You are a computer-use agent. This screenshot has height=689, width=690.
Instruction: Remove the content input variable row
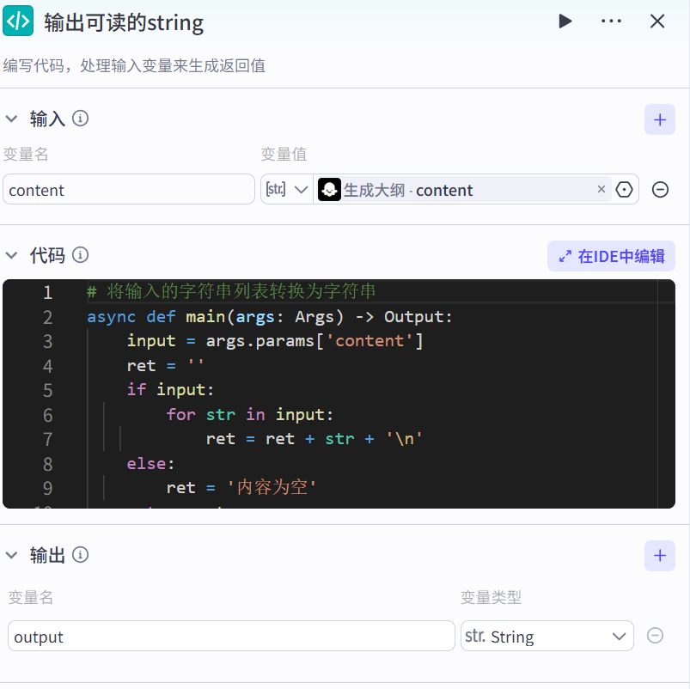click(x=660, y=190)
